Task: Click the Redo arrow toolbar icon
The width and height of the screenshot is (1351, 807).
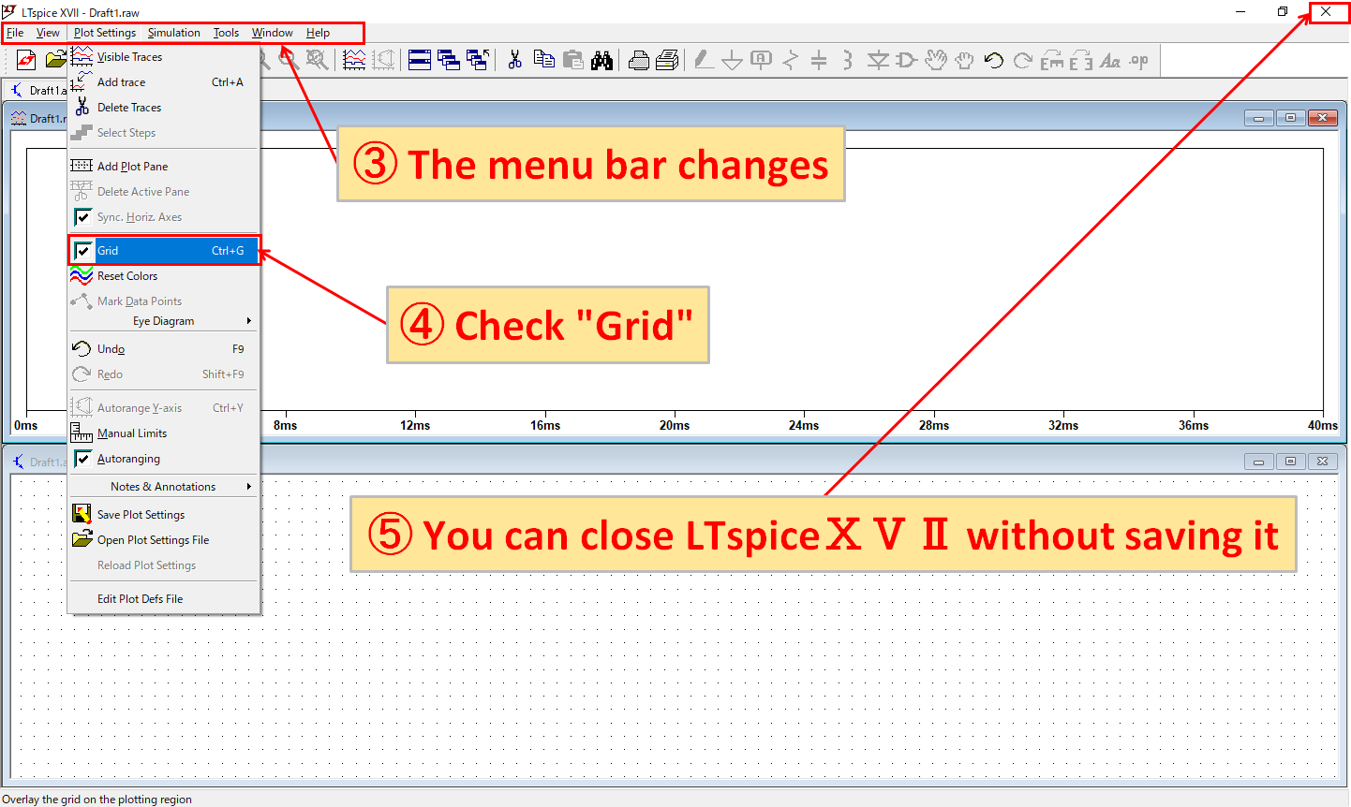Action: pyautogui.click(x=1022, y=59)
